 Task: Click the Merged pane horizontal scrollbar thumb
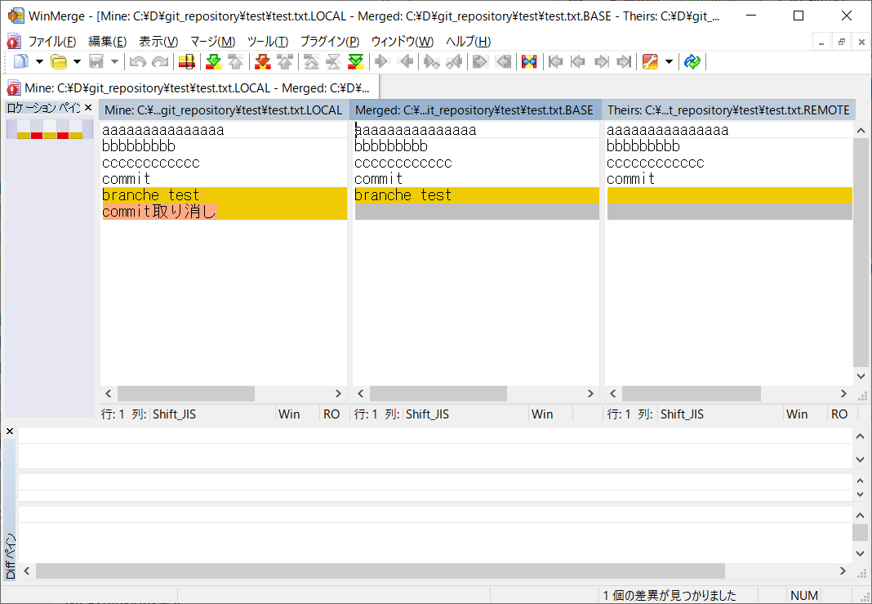pos(438,394)
